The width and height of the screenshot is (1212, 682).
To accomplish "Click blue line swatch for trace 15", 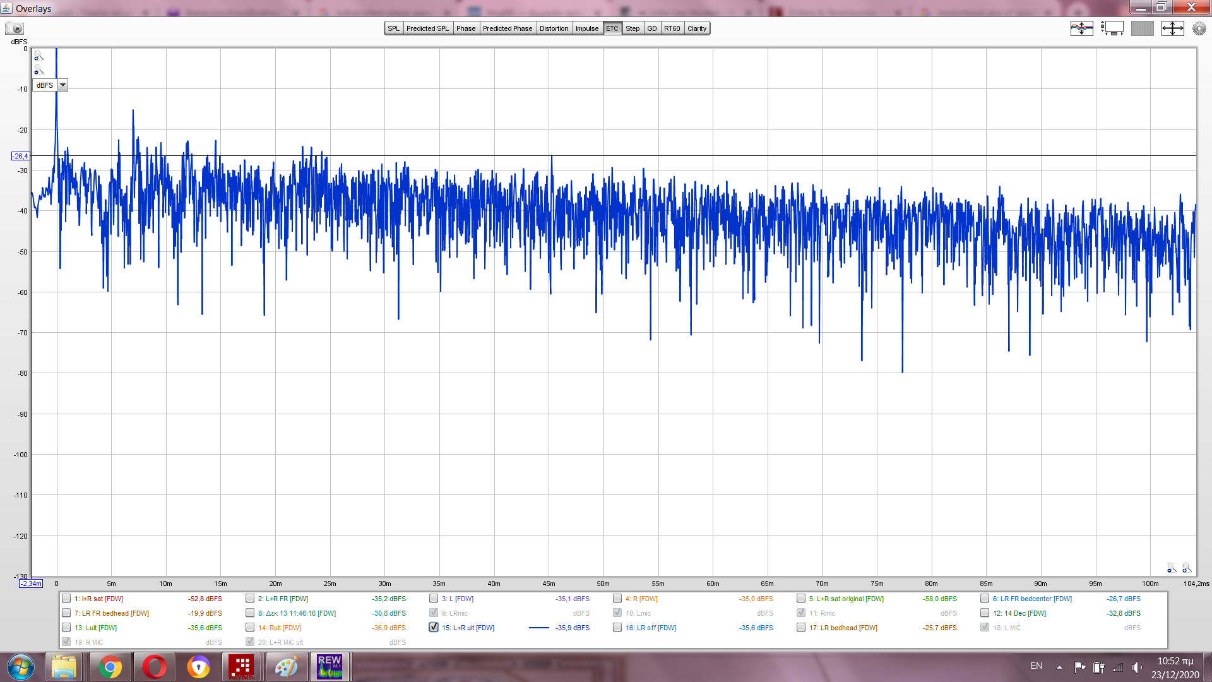I will point(538,628).
